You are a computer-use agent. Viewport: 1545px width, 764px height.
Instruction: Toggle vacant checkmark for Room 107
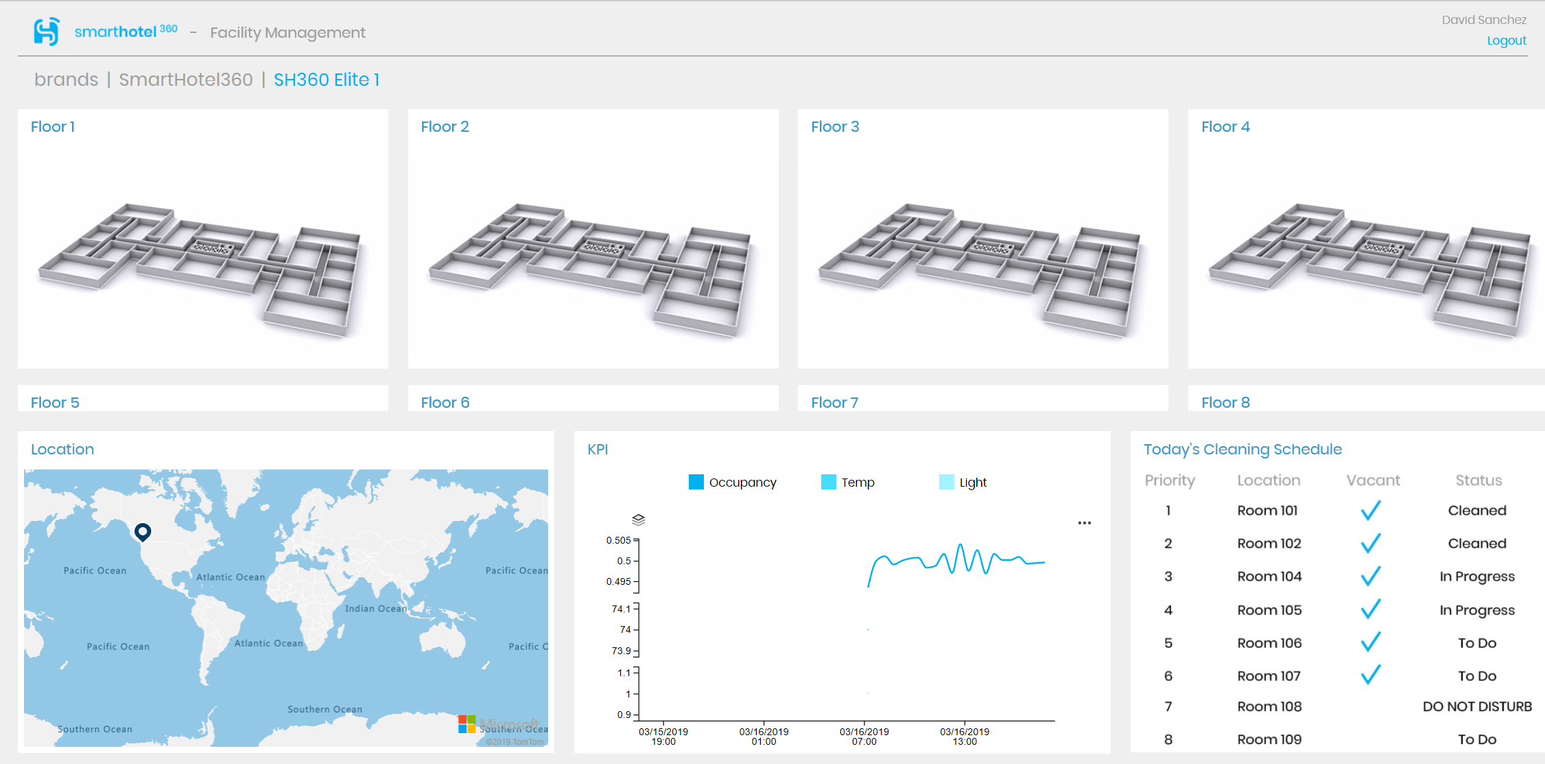coord(1371,675)
